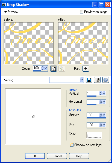
Task: Click the shadow Color swatch
Action: (94, 135)
